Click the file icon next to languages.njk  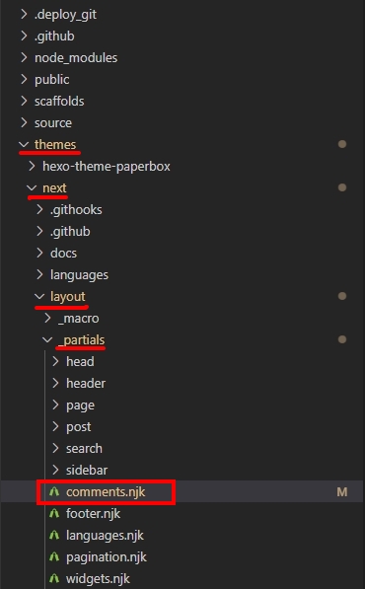[x=54, y=536]
